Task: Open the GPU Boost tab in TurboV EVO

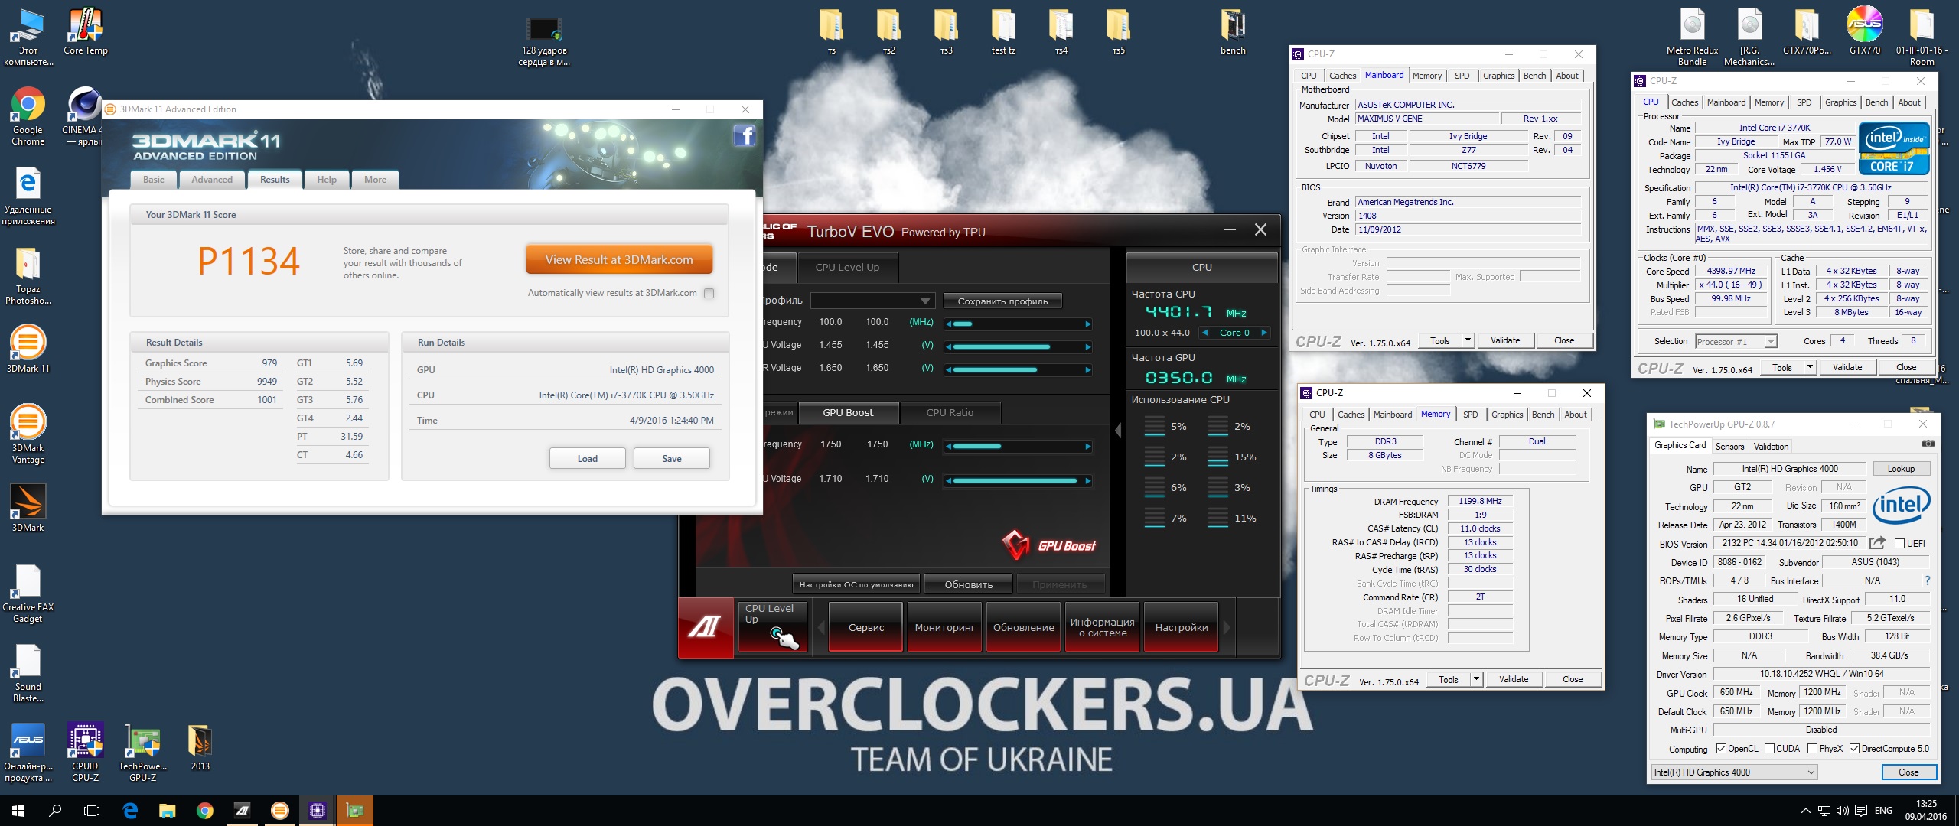Action: click(848, 413)
